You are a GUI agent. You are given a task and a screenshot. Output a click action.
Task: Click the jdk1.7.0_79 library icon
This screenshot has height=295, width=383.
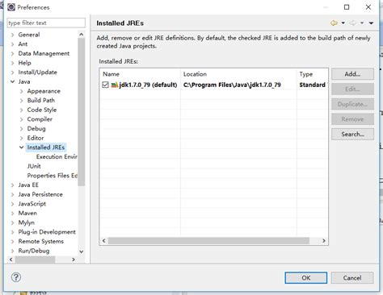(115, 85)
